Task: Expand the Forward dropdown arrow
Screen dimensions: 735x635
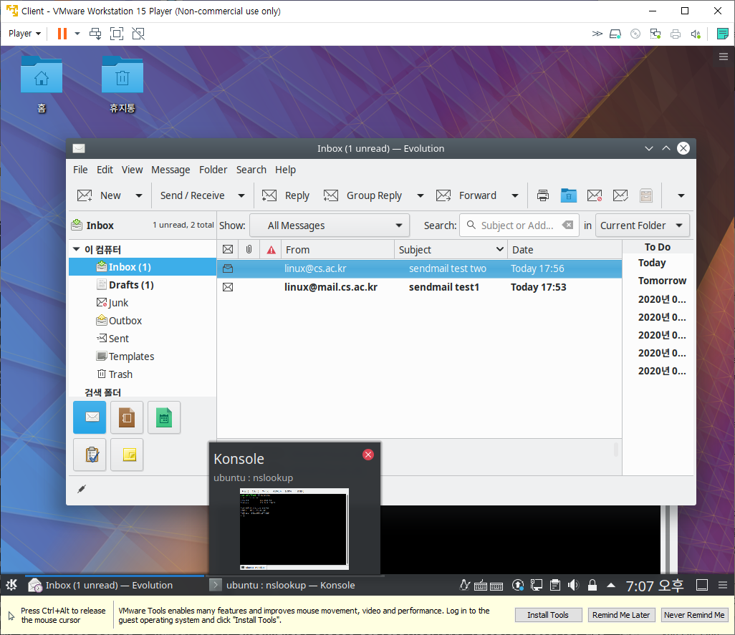Action: pyautogui.click(x=514, y=195)
